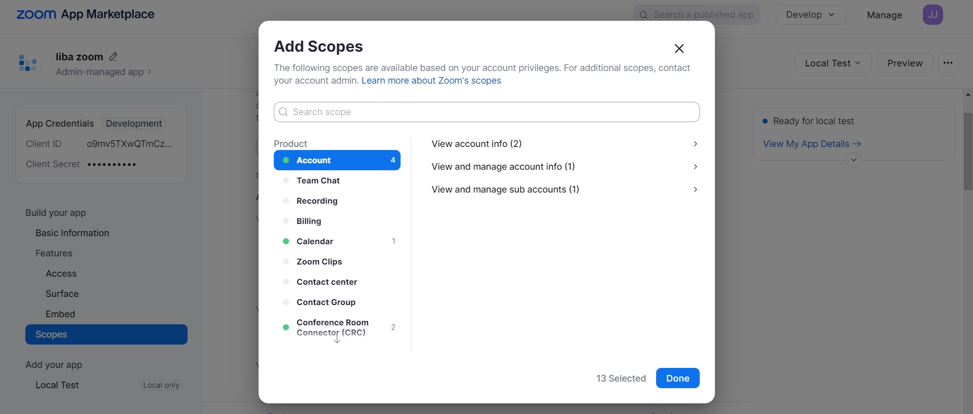Viewport: 973px width, 414px height.
Task: Click the Admin-managed app chevron link
Action: pos(103,72)
